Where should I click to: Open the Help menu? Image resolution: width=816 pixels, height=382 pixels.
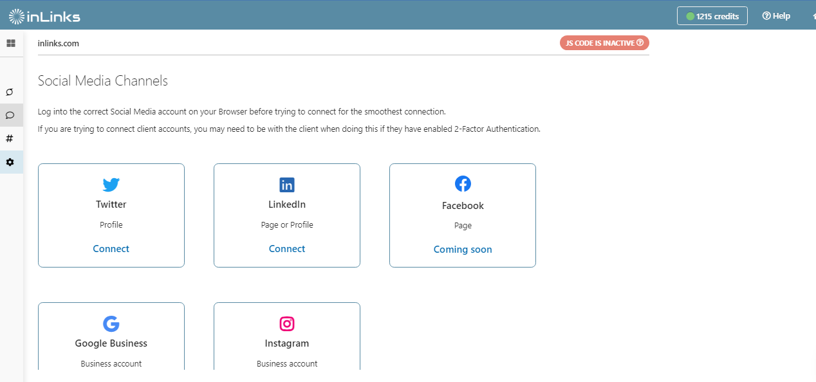point(776,16)
